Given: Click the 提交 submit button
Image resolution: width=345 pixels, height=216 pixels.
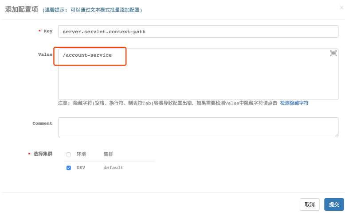Looking at the screenshot, I should [x=334, y=204].
